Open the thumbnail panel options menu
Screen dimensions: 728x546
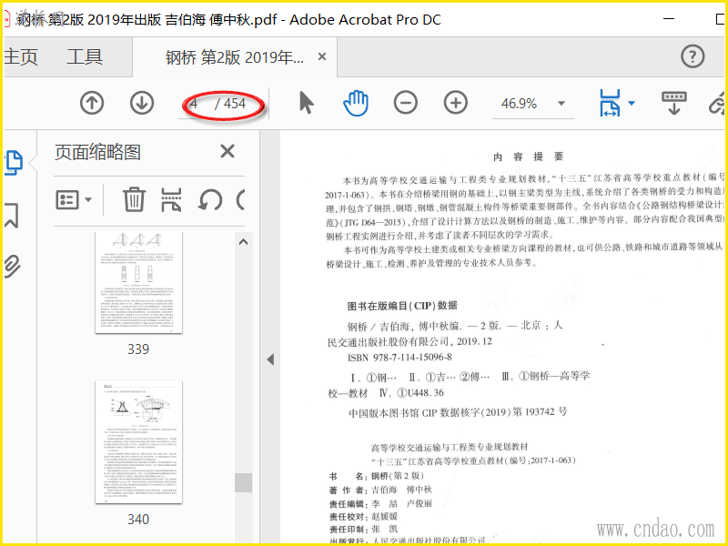[x=74, y=200]
